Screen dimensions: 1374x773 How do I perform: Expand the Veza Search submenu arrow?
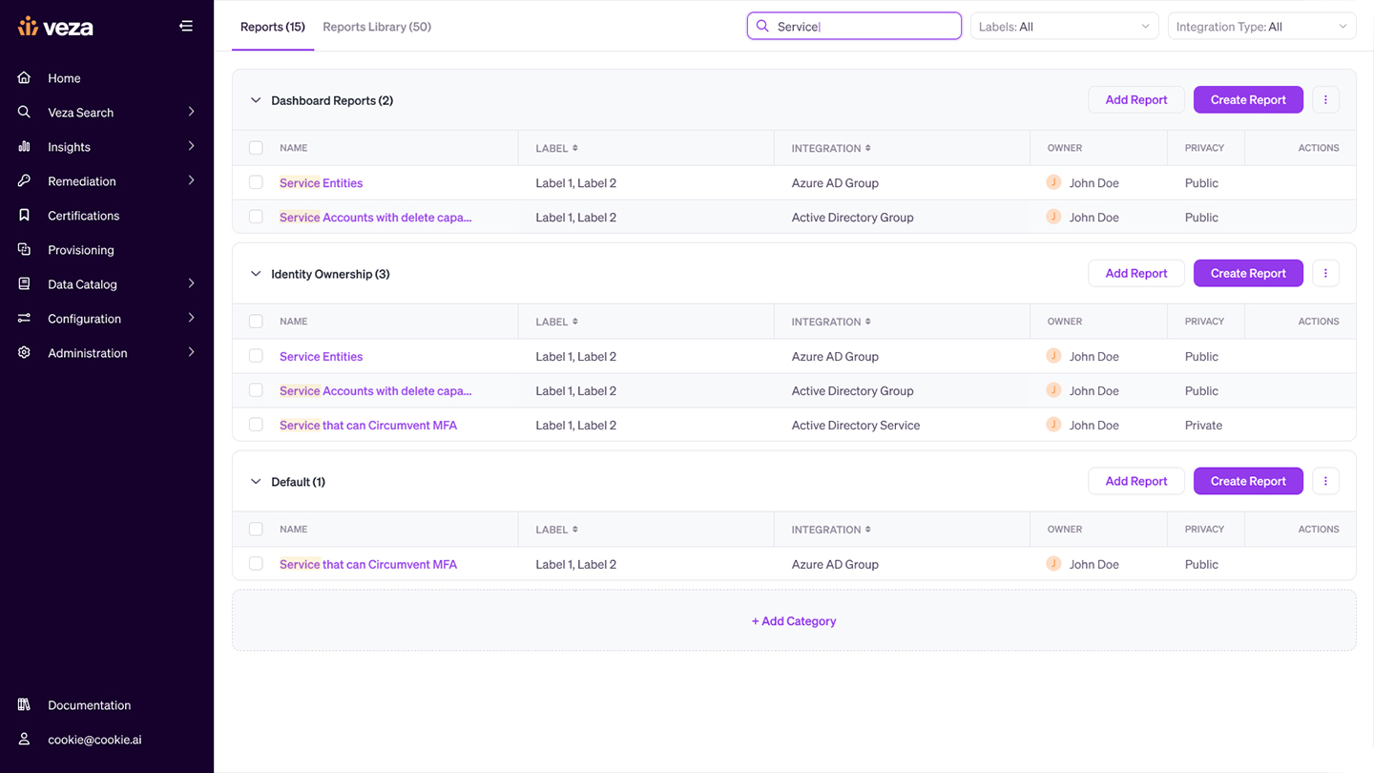(x=192, y=112)
